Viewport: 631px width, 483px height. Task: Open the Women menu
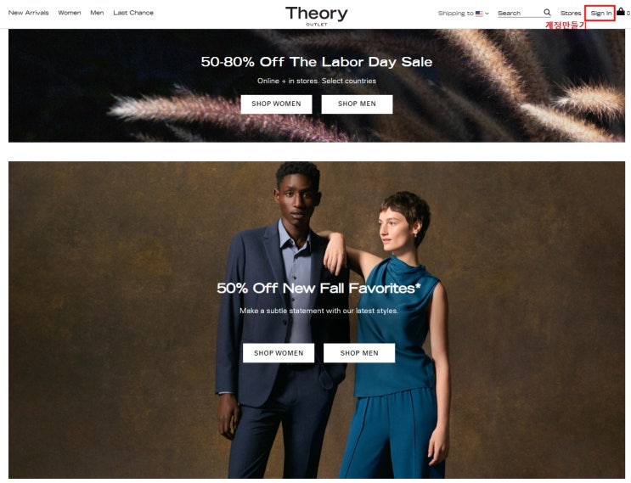[x=70, y=13]
